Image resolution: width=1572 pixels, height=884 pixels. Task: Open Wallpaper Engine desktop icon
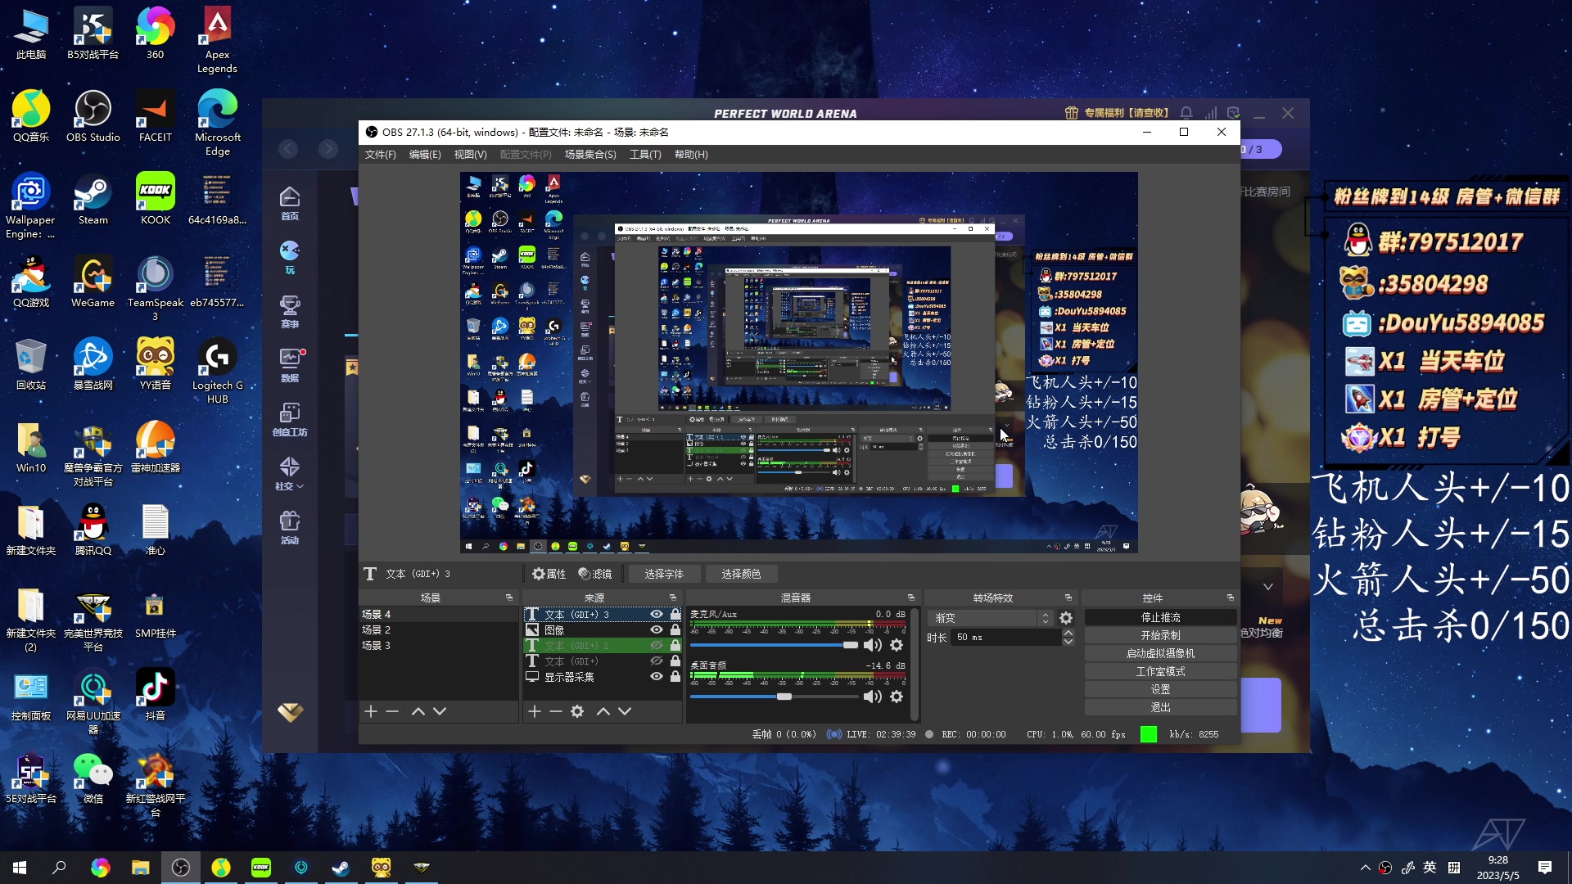(30, 205)
